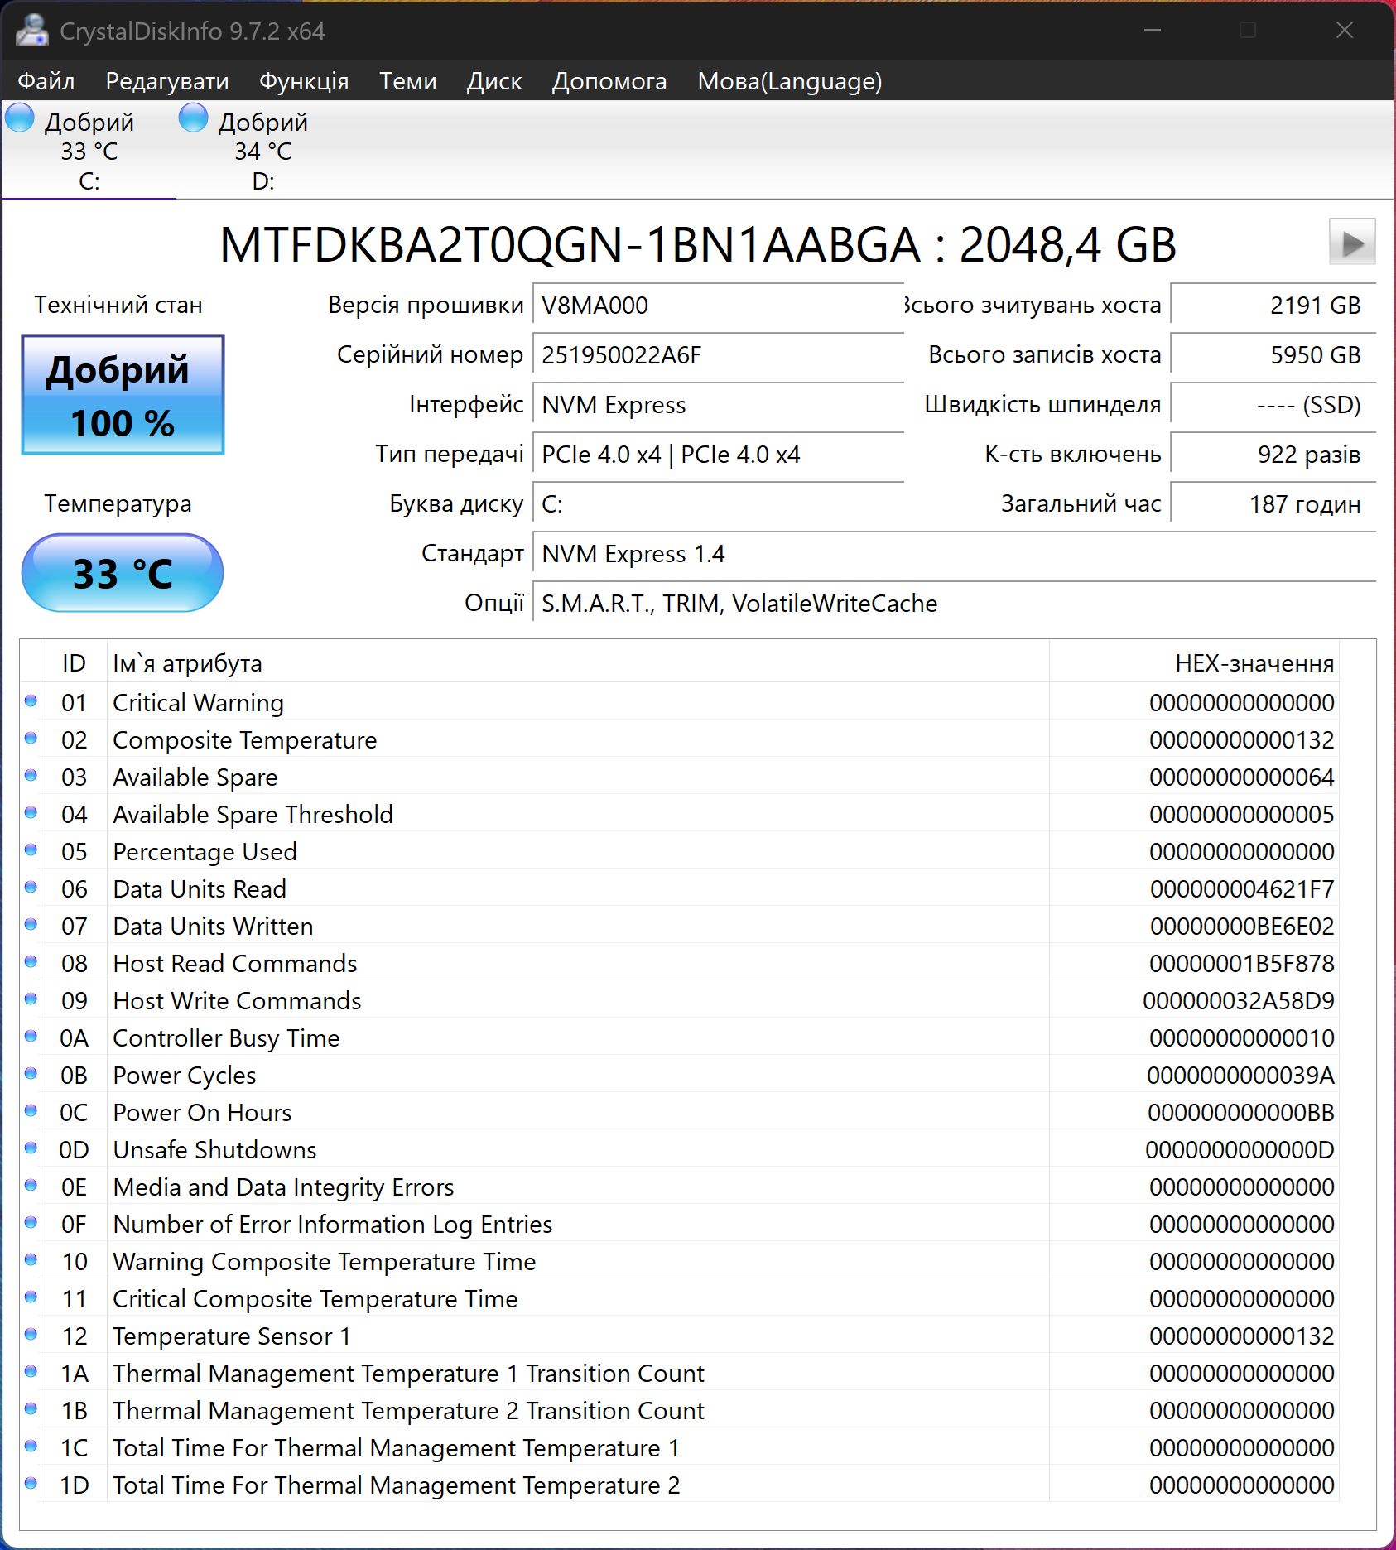This screenshot has height=1550, width=1396.
Task: Click the 33 °C temperature button
Action: (x=123, y=573)
